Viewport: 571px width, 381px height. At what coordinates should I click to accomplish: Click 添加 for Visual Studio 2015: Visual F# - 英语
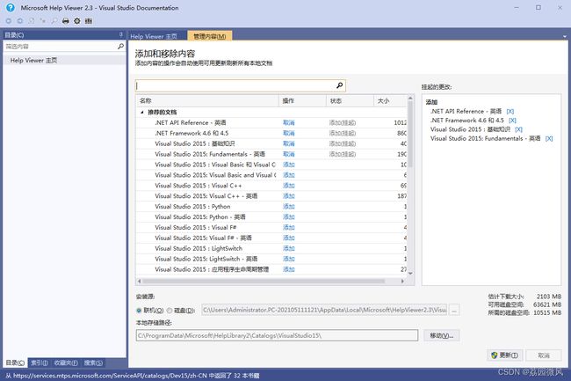coord(289,238)
